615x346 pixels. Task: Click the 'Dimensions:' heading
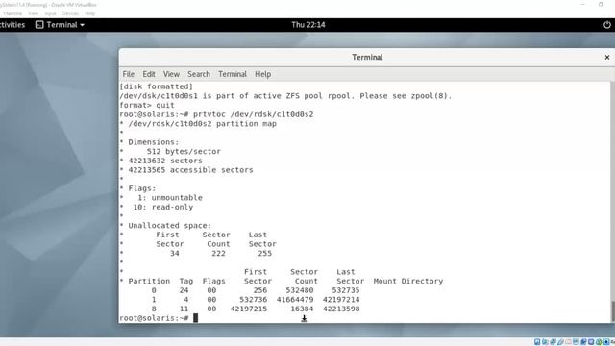click(154, 142)
